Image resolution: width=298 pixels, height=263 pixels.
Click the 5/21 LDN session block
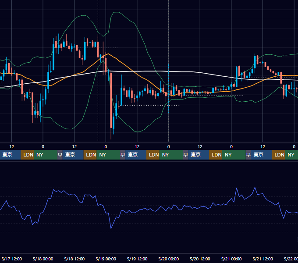tap(278, 155)
